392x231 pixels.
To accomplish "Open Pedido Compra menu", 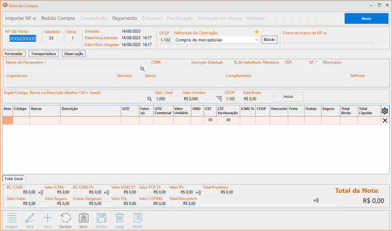I will (58, 18).
